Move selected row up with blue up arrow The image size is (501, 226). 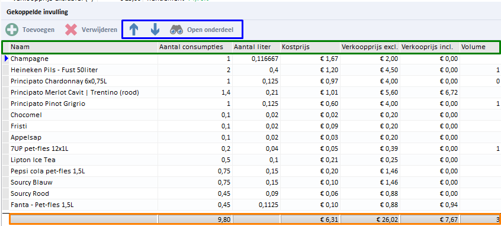(134, 30)
